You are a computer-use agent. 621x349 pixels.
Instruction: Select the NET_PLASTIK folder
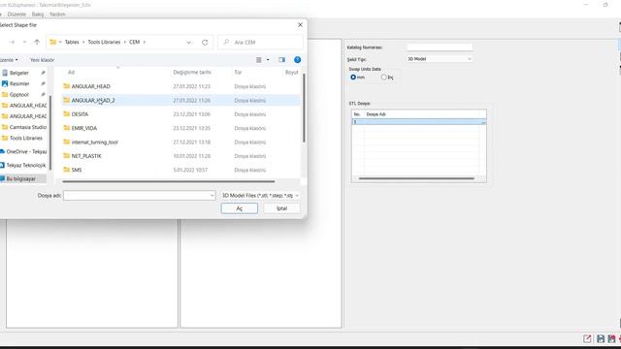86,156
